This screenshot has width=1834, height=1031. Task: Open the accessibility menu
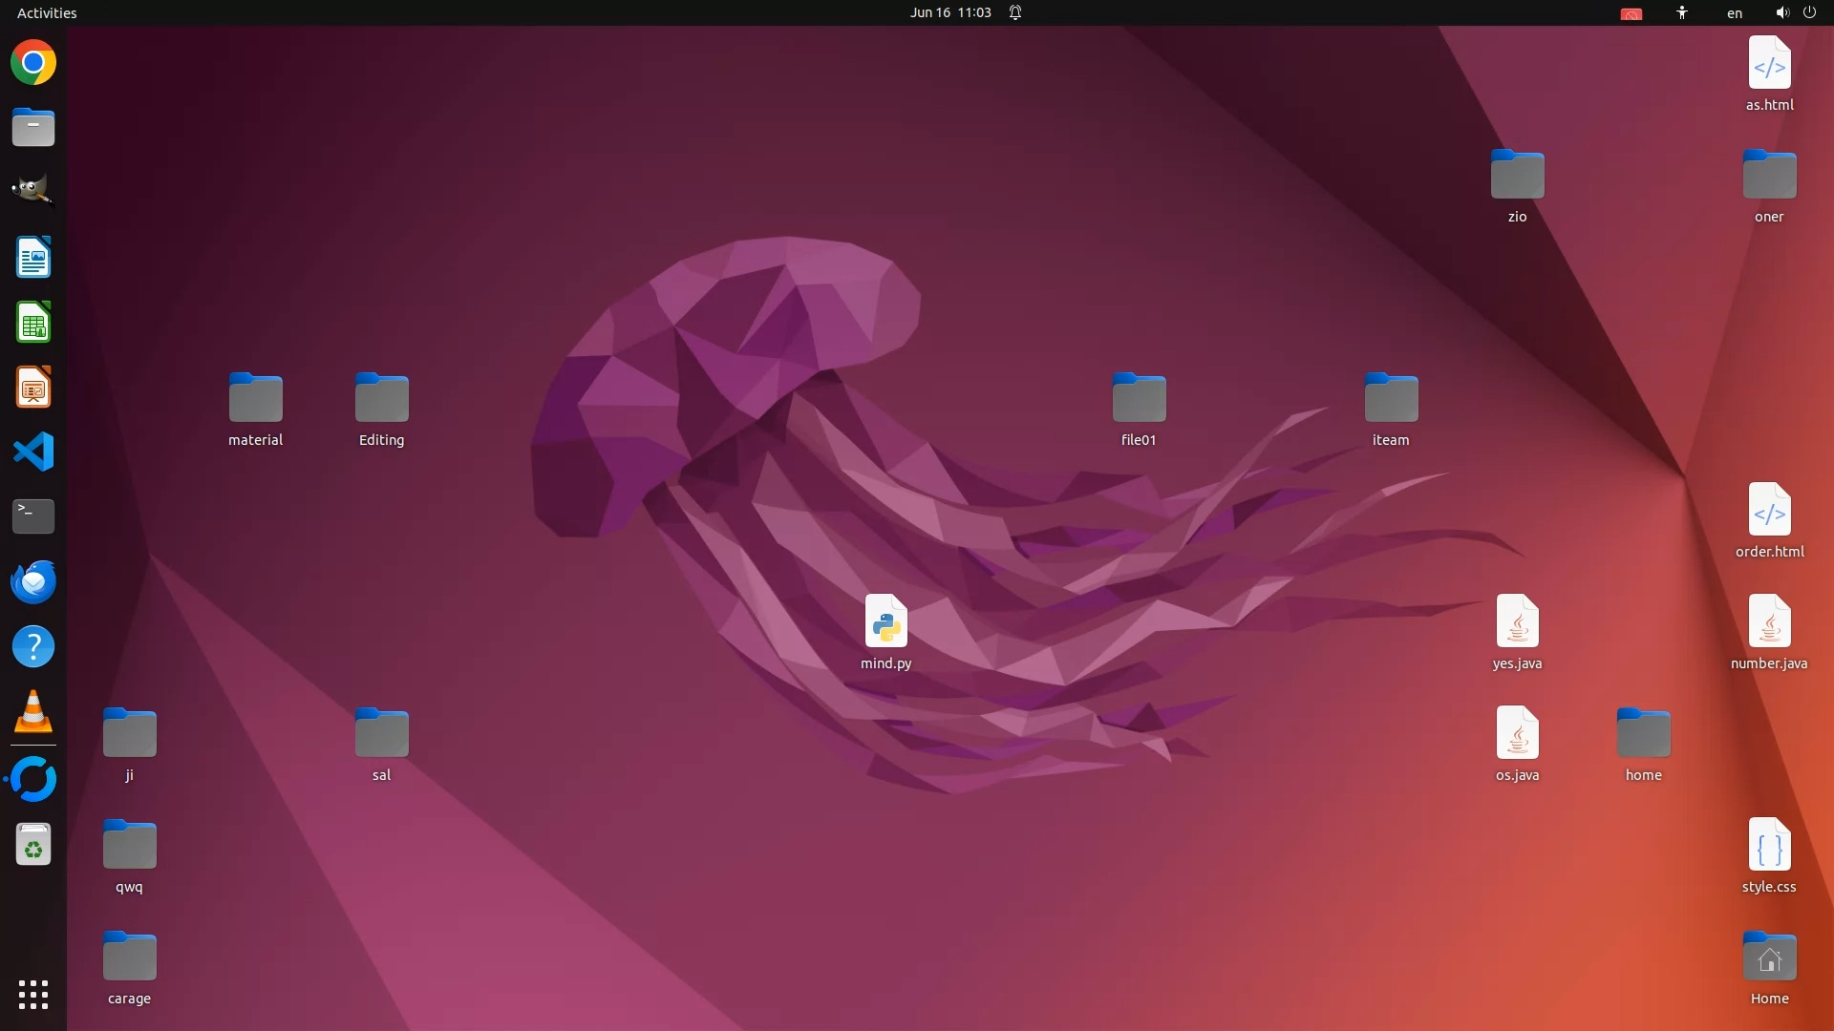1681,12
